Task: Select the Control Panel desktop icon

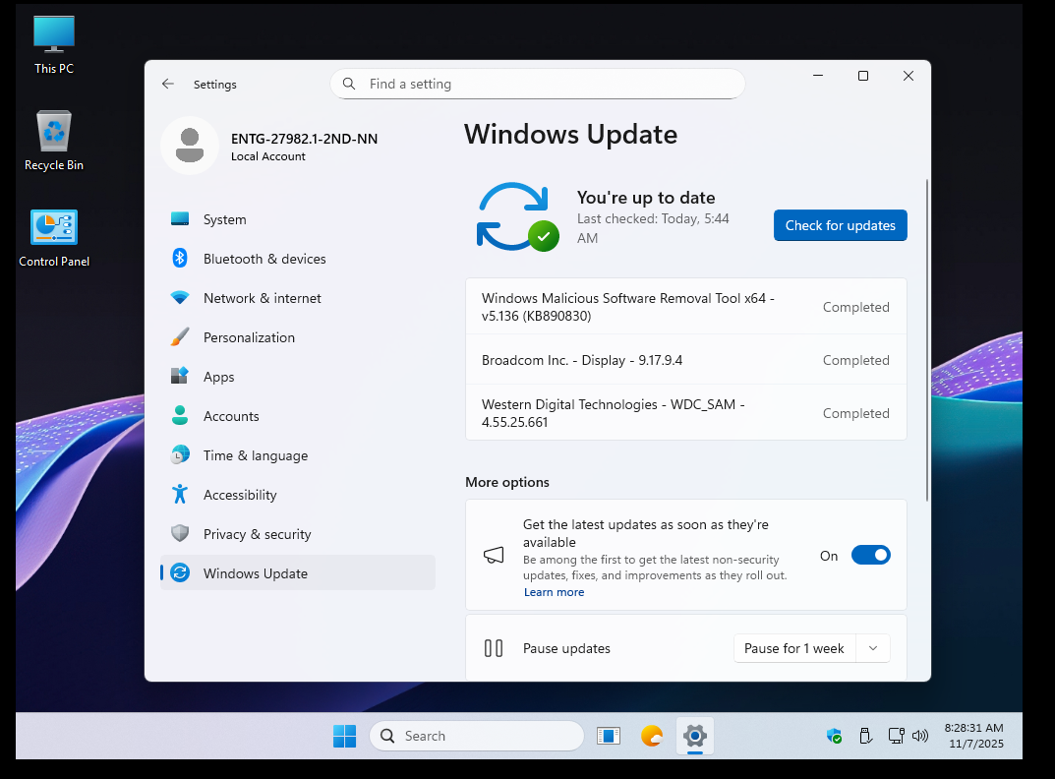Action: pos(54,238)
